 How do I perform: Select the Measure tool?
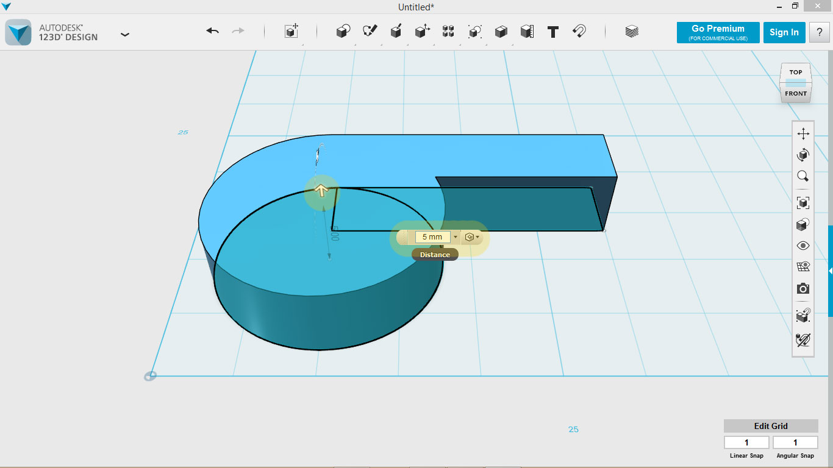pos(527,32)
